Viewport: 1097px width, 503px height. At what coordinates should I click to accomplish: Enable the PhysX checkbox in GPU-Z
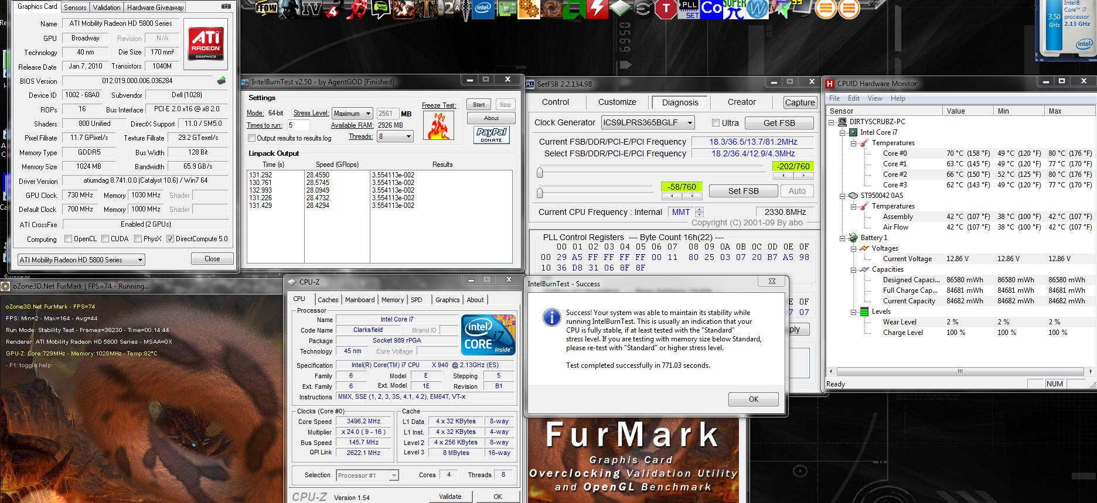coord(138,239)
